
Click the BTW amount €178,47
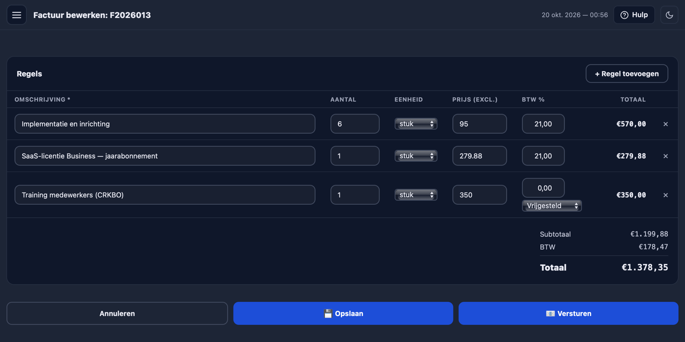point(653,247)
